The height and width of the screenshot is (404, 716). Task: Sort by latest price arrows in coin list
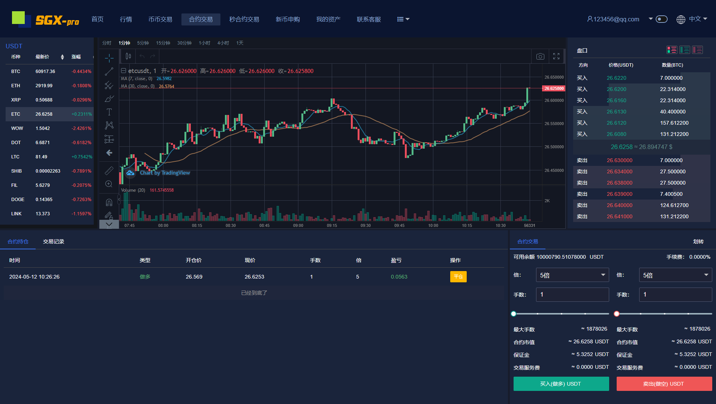pyautogui.click(x=62, y=57)
